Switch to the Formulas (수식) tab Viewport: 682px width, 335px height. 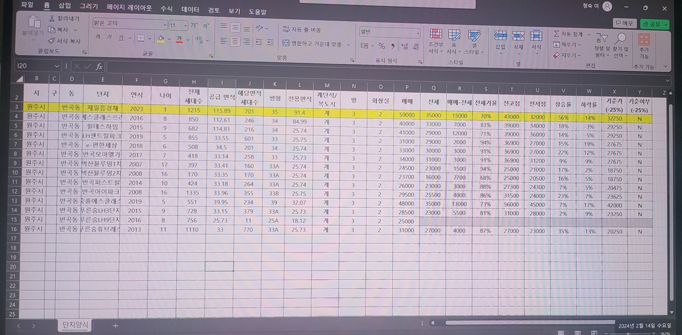(166, 9)
